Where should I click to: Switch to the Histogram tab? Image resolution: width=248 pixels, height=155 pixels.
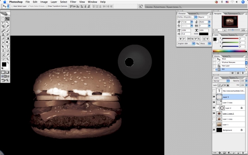point(234,14)
